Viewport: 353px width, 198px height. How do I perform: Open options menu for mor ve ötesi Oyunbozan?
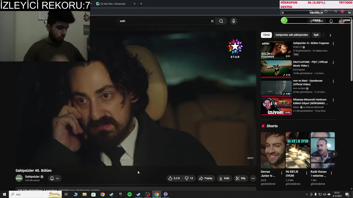point(333,81)
